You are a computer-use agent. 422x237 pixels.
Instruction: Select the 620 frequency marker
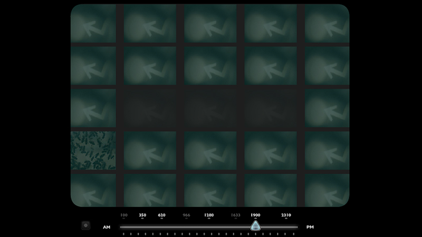pos(162,215)
